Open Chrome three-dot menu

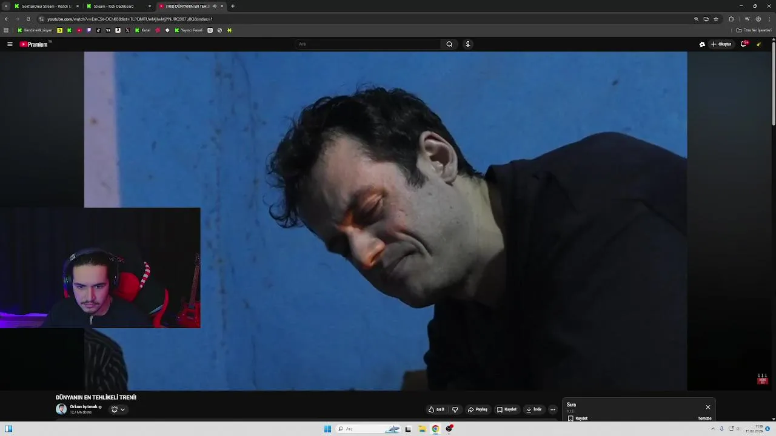pos(769,19)
